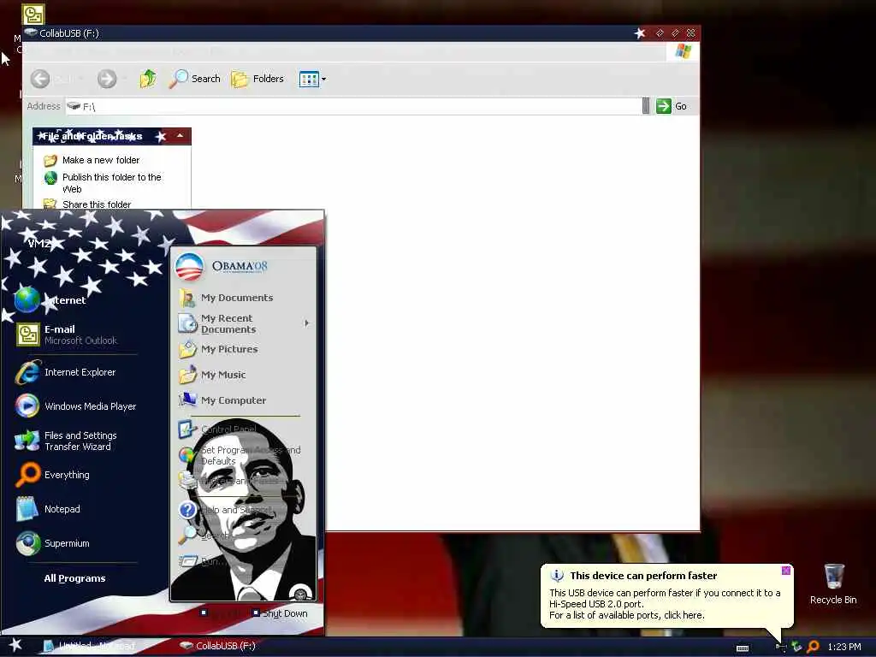Click the VM2 user name in the Start menu

click(x=39, y=243)
